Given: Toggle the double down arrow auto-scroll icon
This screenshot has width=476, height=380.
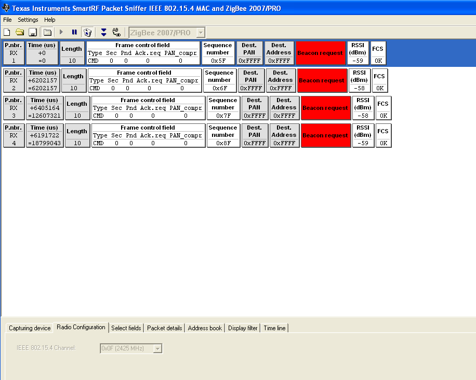Looking at the screenshot, I should click(x=104, y=32).
